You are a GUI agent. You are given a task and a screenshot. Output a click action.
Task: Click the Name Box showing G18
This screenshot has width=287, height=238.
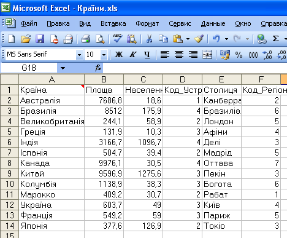point(29,68)
